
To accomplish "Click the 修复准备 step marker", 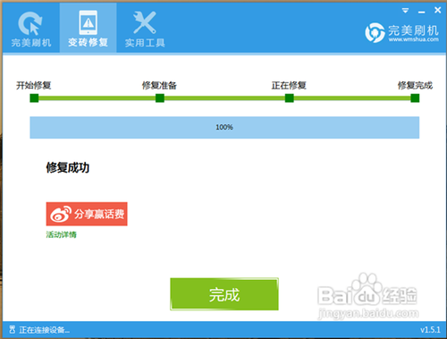I will tap(160, 98).
